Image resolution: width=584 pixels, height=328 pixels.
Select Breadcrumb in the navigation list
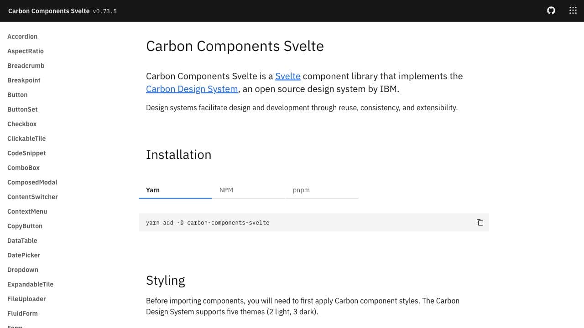[26, 66]
